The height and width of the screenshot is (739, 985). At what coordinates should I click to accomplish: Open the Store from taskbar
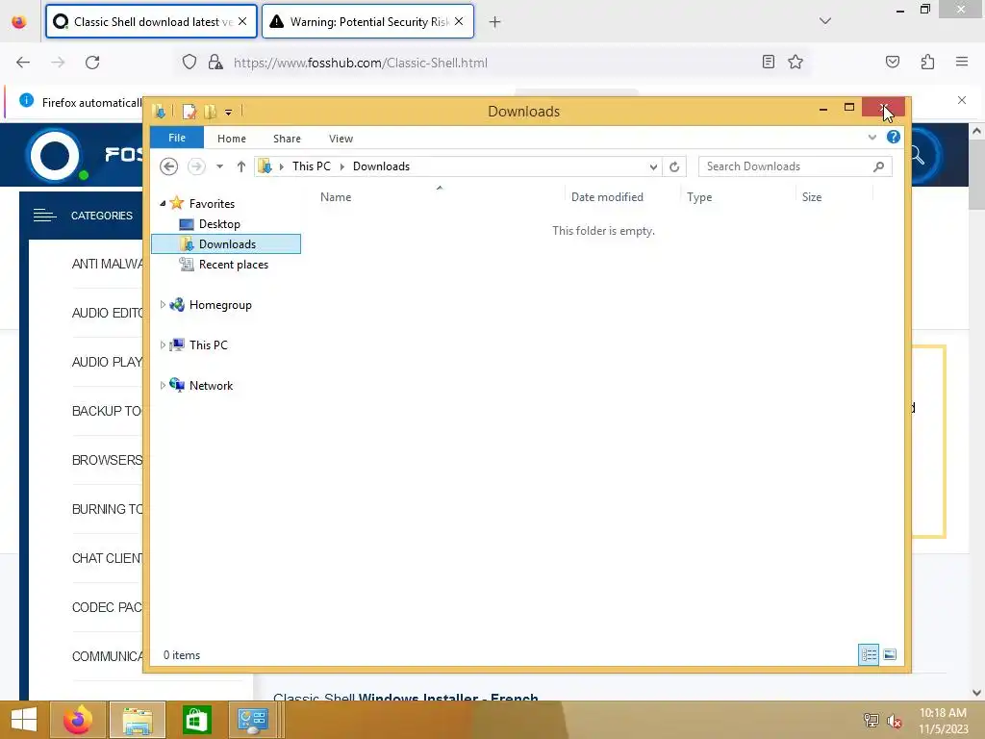pos(196,720)
